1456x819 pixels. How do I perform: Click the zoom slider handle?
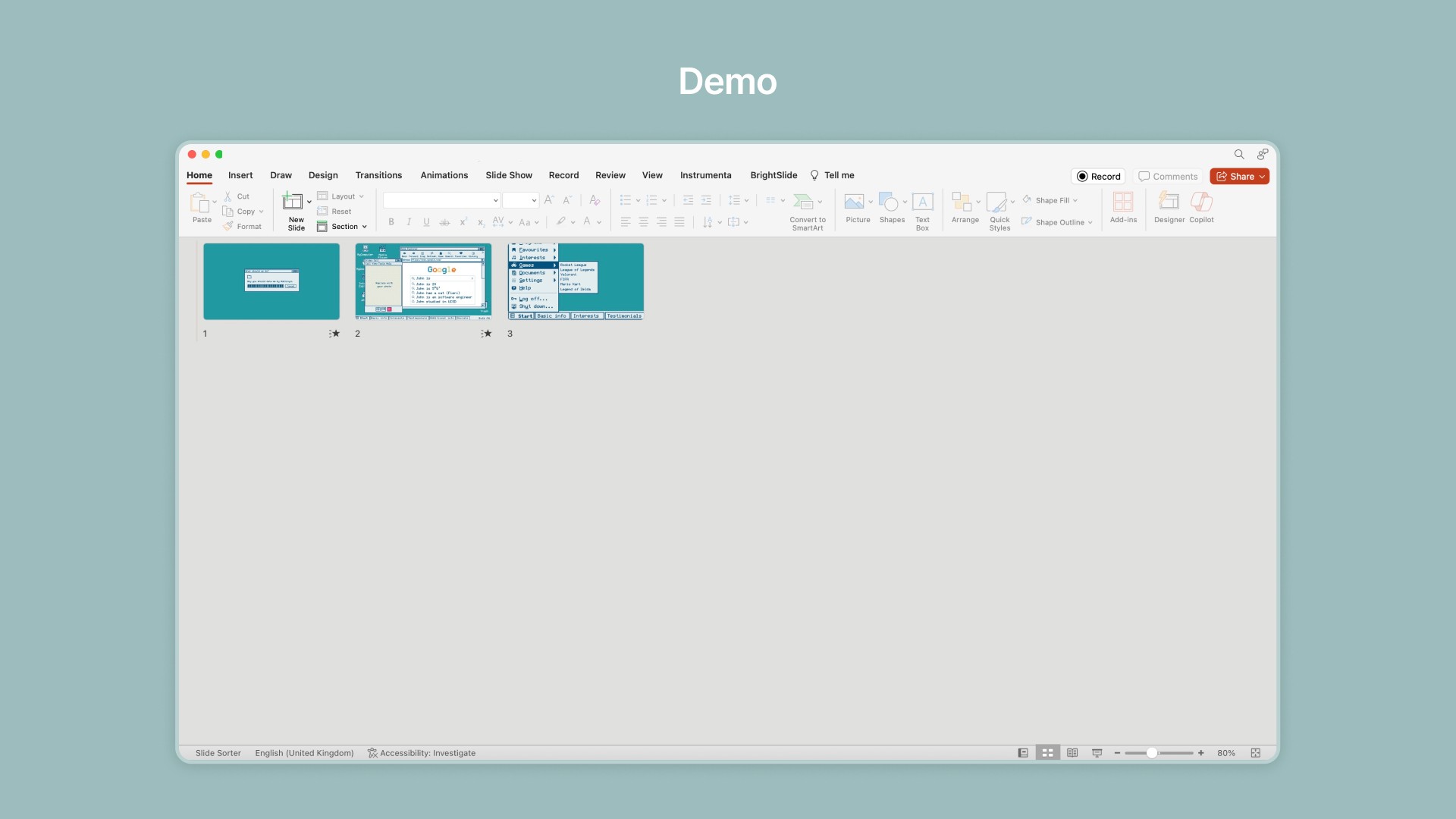point(1152,753)
